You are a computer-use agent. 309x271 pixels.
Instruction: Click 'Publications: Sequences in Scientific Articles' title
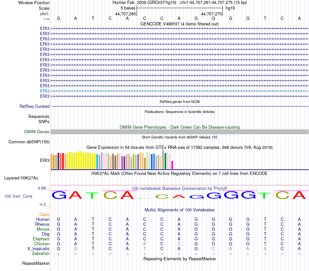(180, 112)
